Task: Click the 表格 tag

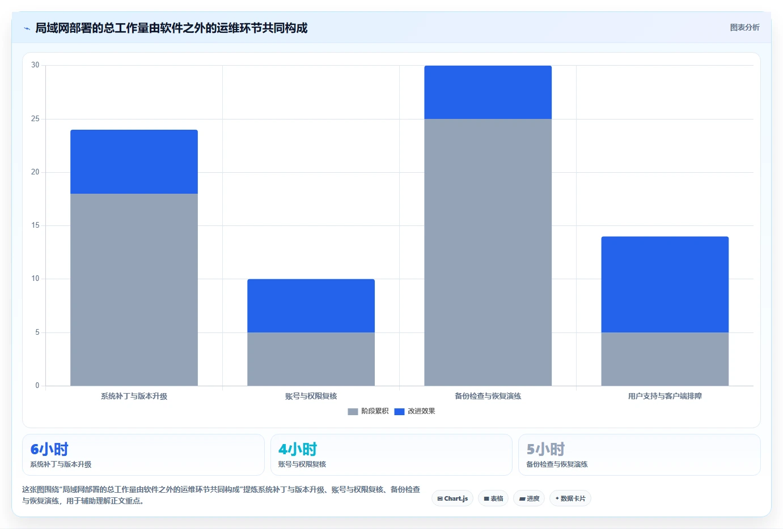Action: [x=493, y=498]
